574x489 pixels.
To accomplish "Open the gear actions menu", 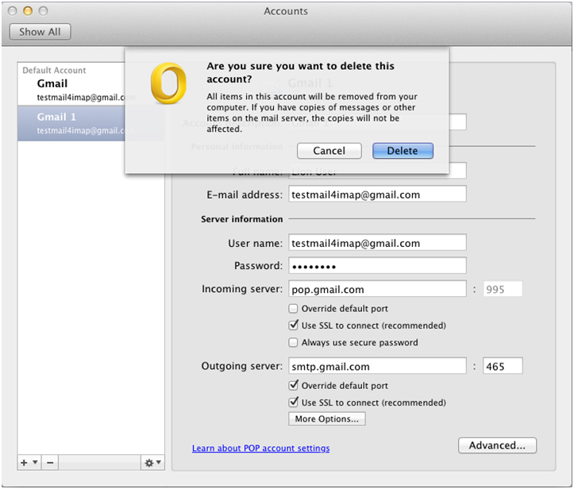I will tap(152, 463).
